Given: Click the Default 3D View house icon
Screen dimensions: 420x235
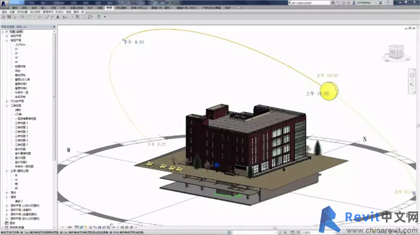Looking at the screenshot, I should [x=65, y=17].
